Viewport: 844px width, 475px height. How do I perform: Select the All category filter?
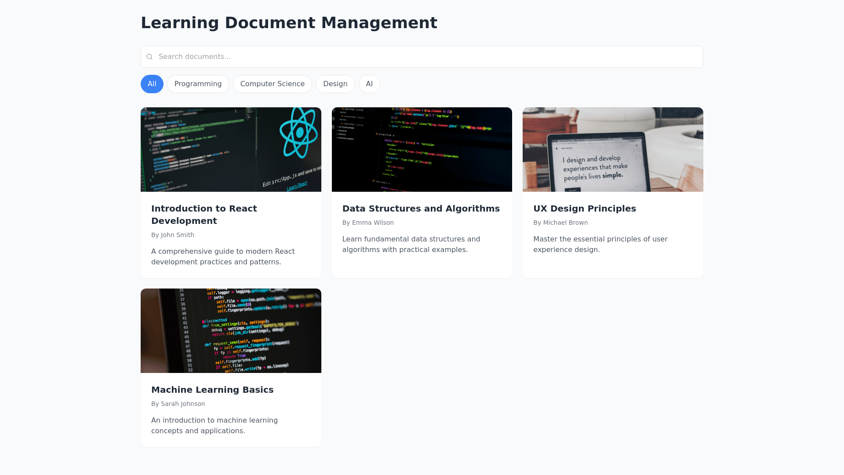tap(152, 84)
